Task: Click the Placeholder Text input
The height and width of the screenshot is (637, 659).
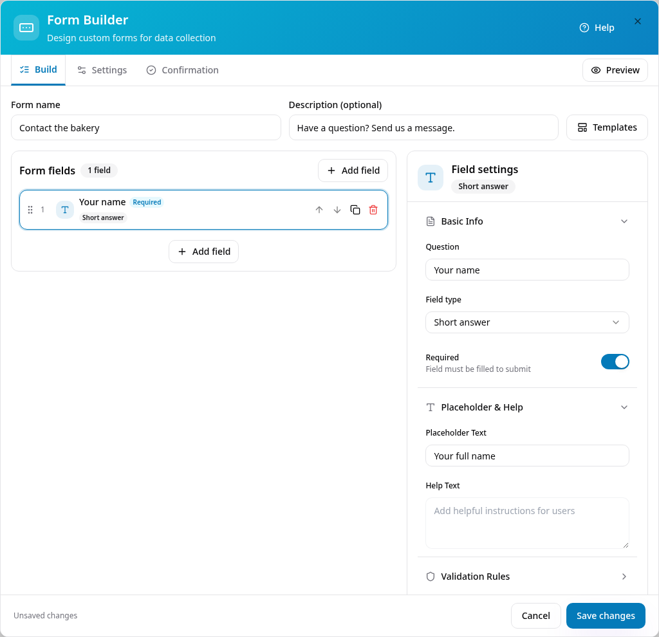Action: [527, 456]
